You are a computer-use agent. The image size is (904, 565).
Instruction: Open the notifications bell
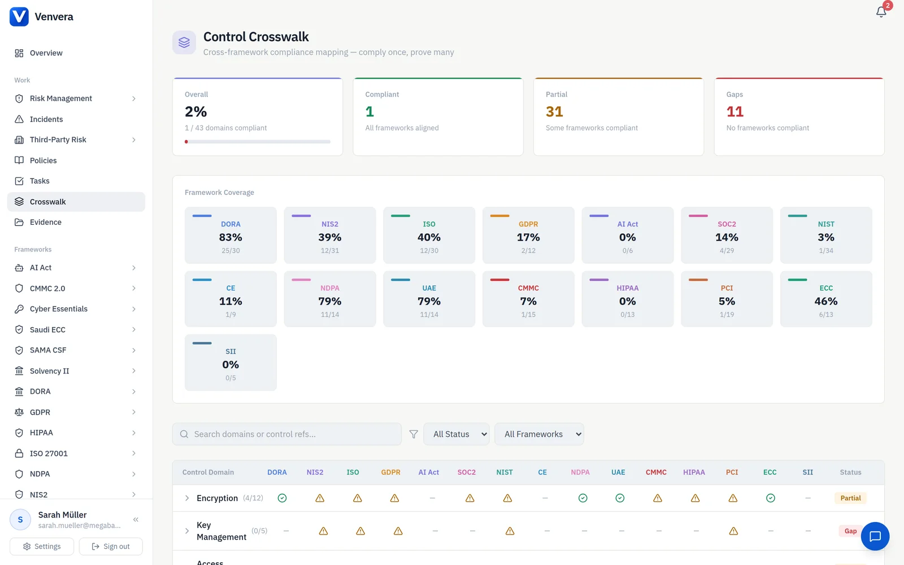pyautogui.click(x=881, y=12)
